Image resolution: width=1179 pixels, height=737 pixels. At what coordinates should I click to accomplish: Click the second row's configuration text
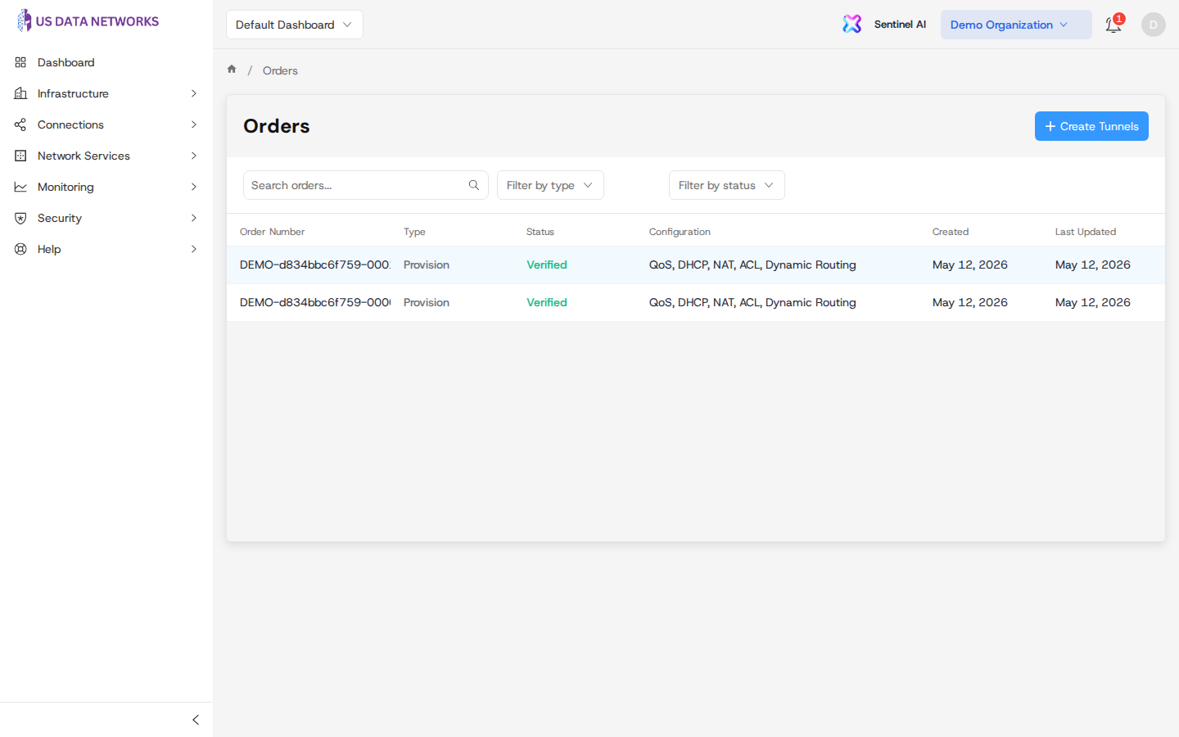tap(752, 302)
